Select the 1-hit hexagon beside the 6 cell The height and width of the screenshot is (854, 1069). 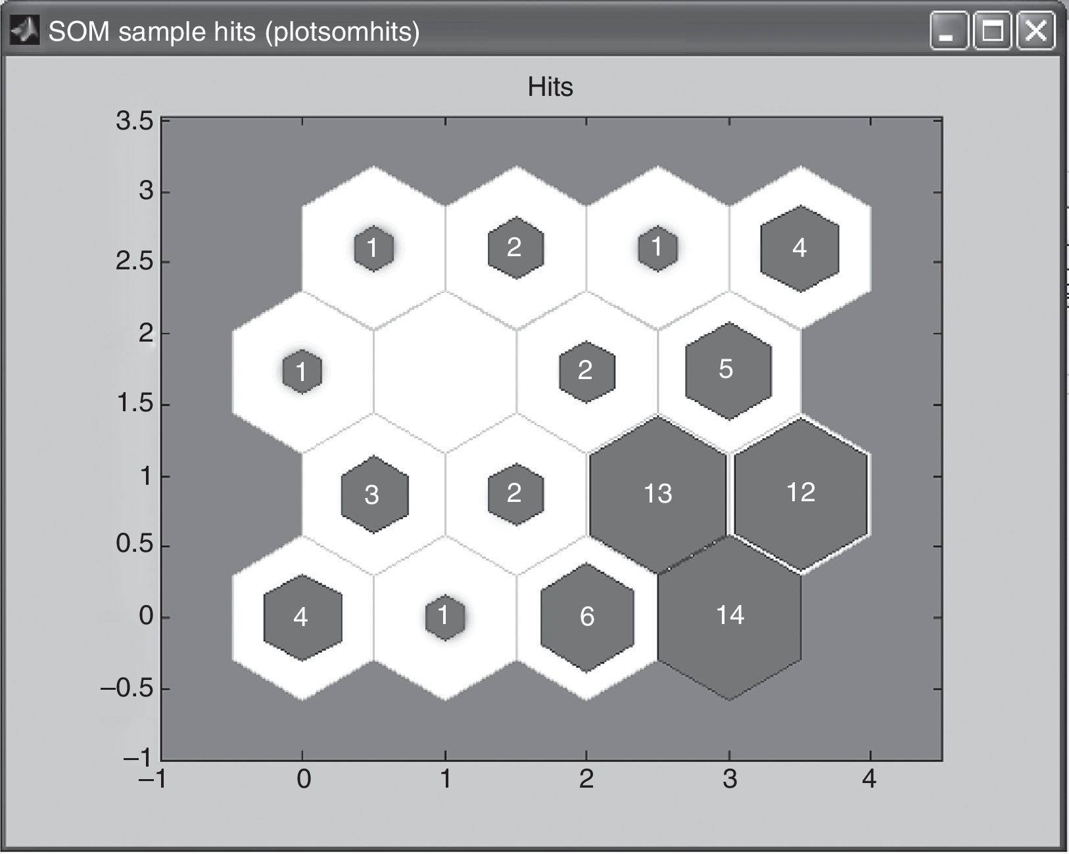444,617
